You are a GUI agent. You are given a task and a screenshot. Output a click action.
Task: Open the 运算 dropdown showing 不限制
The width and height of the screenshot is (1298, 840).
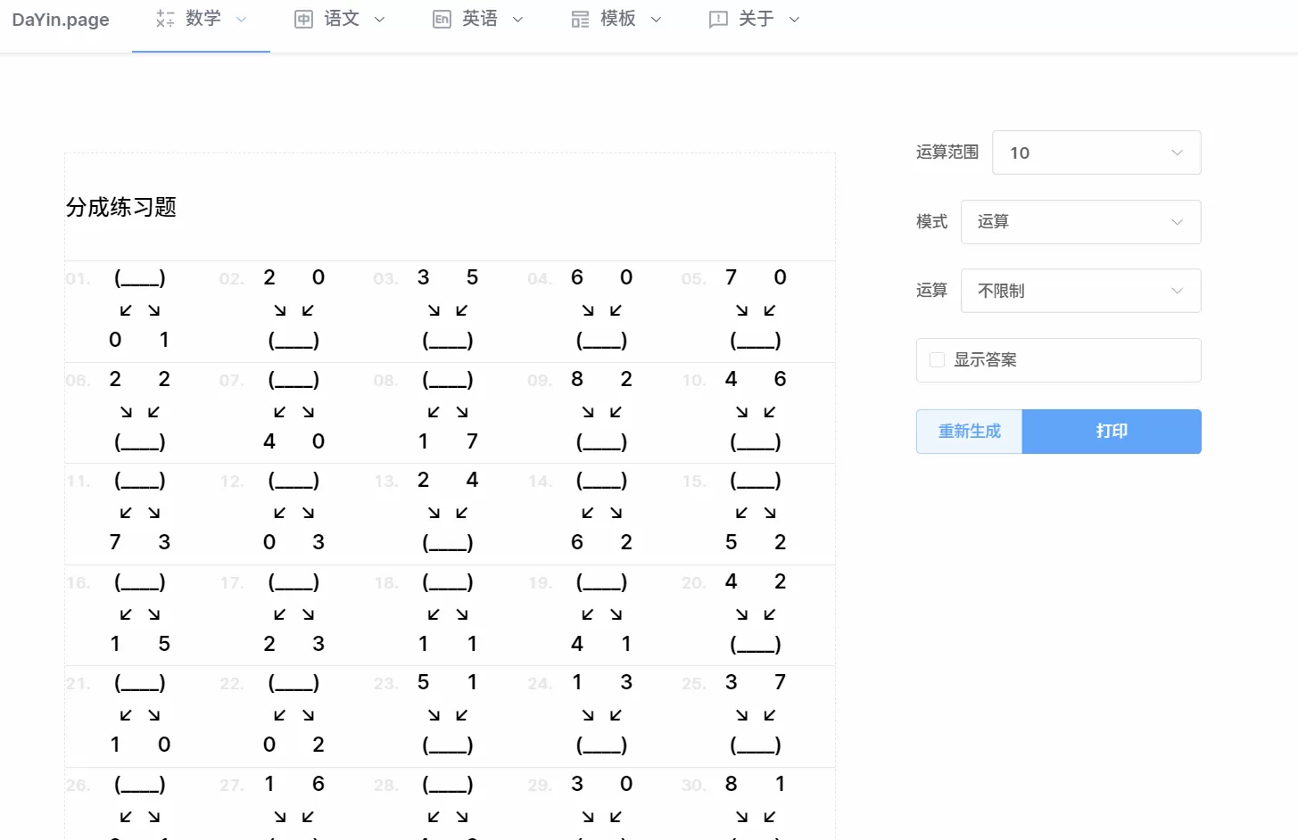click(1080, 291)
